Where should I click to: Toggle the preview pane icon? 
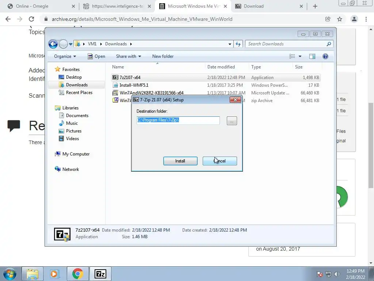click(x=312, y=56)
